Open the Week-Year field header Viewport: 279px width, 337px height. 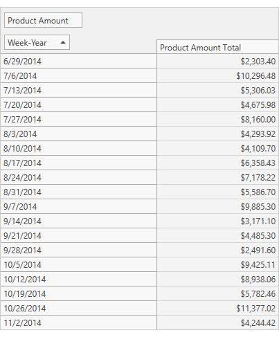point(37,42)
